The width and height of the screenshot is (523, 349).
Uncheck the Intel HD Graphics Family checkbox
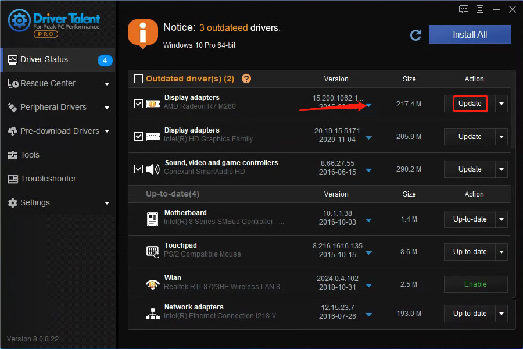(138, 137)
